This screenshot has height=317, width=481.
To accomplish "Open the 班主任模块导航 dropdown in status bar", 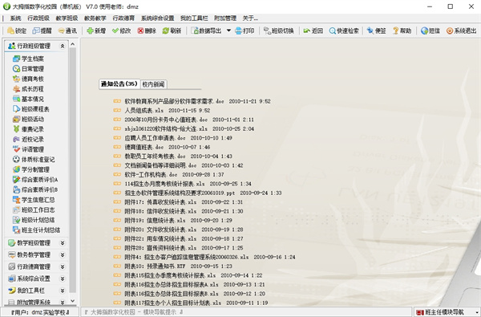I will (477, 312).
